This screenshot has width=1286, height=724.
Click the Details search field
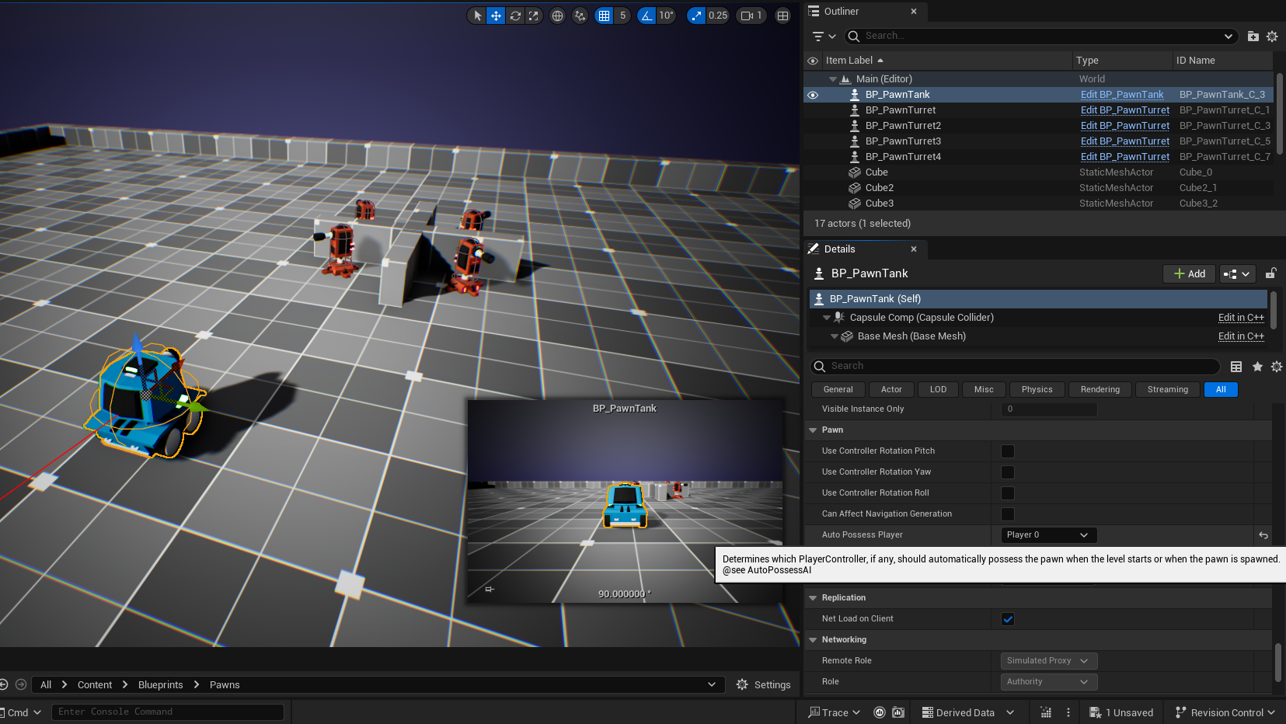tap(1015, 366)
